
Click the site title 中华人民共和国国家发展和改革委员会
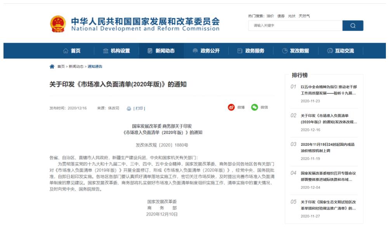click(145, 21)
